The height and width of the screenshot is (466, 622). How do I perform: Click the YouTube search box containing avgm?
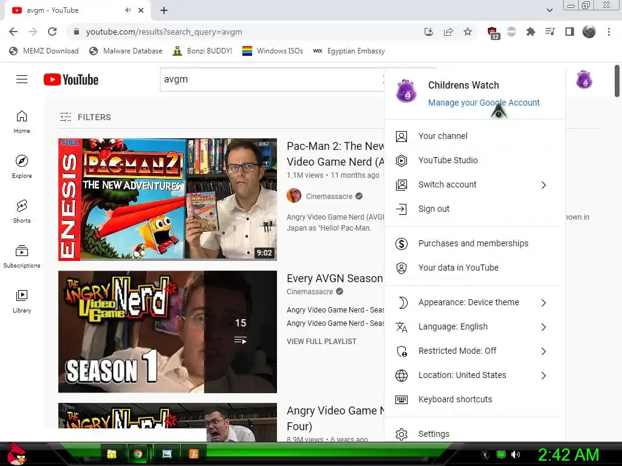point(272,79)
